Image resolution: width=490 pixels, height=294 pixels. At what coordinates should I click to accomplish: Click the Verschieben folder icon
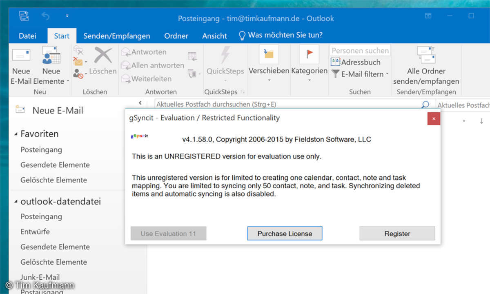point(269,54)
